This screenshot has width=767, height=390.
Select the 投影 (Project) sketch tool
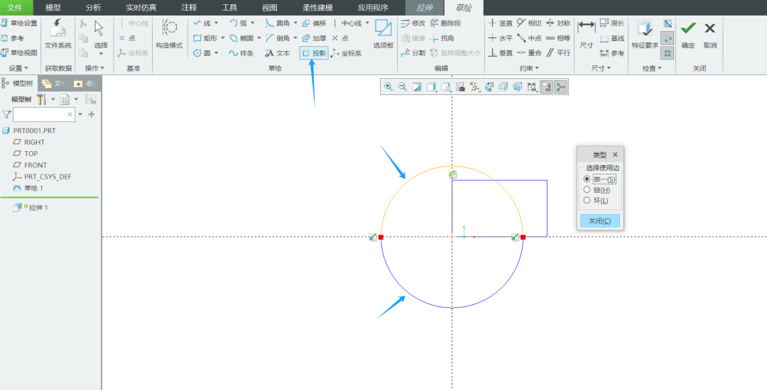pyautogui.click(x=314, y=52)
